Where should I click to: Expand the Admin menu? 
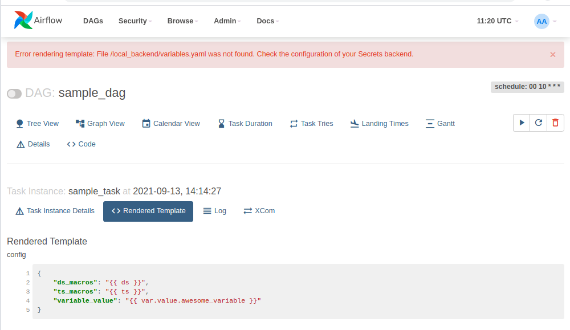227,21
